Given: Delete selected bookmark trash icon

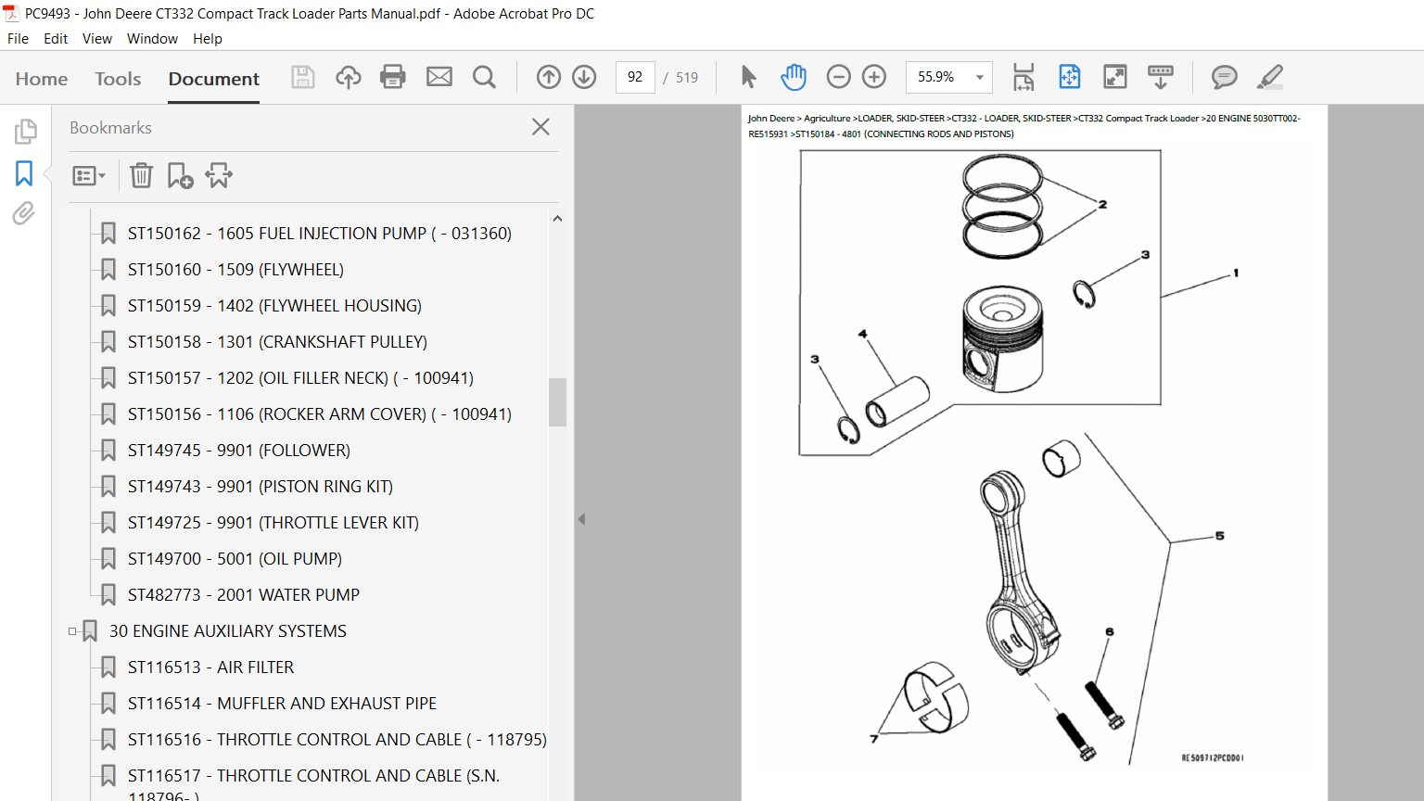Looking at the screenshot, I should (x=141, y=175).
